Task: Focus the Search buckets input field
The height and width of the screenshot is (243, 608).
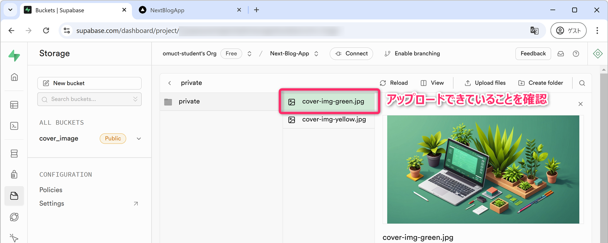Action: [89, 99]
